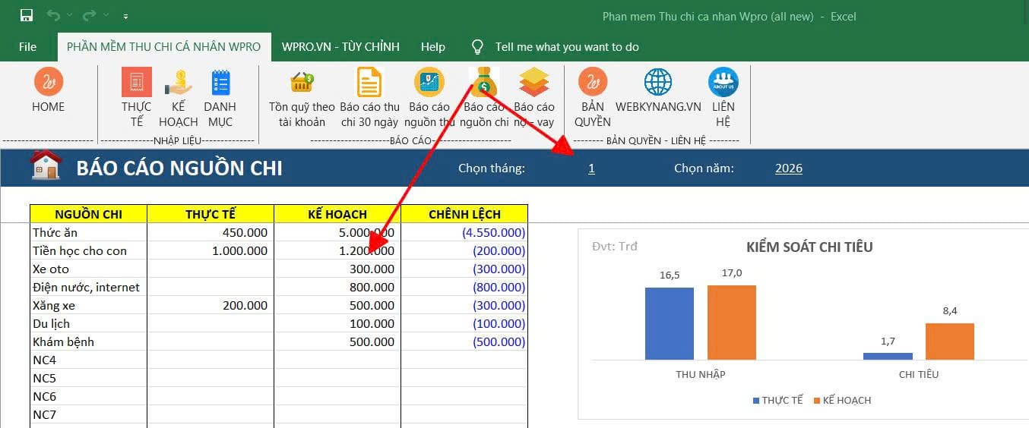
Task: Click the Tell me what you want to do box
Action: 566,47
